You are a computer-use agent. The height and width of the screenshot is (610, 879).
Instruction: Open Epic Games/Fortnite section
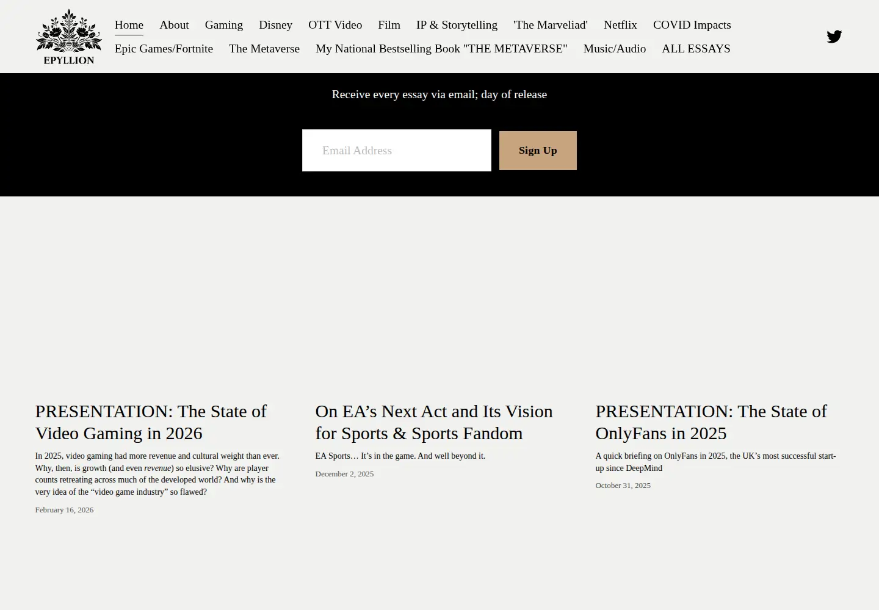point(164,49)
